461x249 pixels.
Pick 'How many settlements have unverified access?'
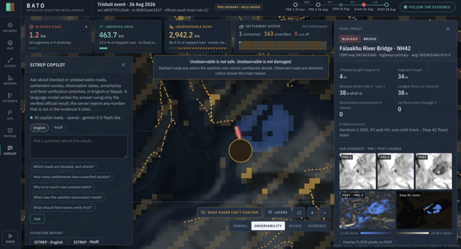coord(71,177)
